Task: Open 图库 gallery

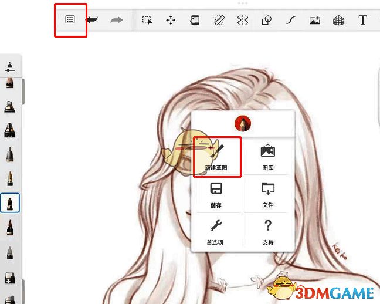Action: pos(268,156)
